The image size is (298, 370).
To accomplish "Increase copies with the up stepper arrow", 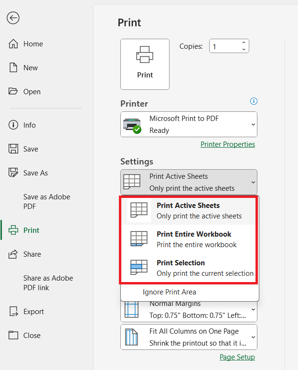I will (x=244, y=43).
